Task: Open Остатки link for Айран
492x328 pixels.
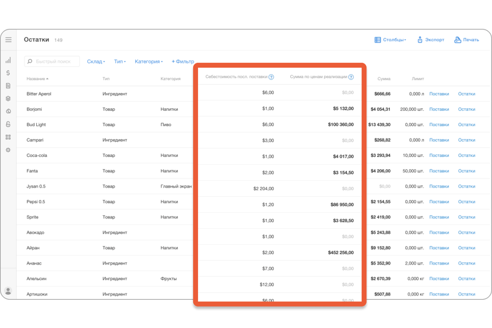Action: coord(467,248)
